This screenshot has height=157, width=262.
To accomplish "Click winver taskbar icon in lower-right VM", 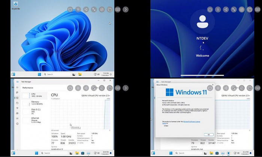I will click(x=228, y=153).
